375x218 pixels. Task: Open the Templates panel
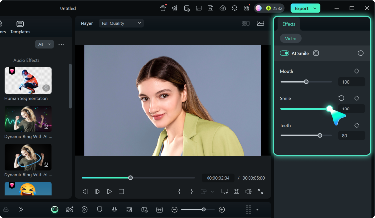[21, 27]
